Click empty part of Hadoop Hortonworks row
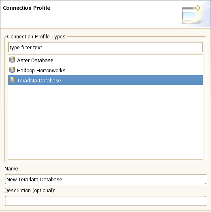 point(134,70)
